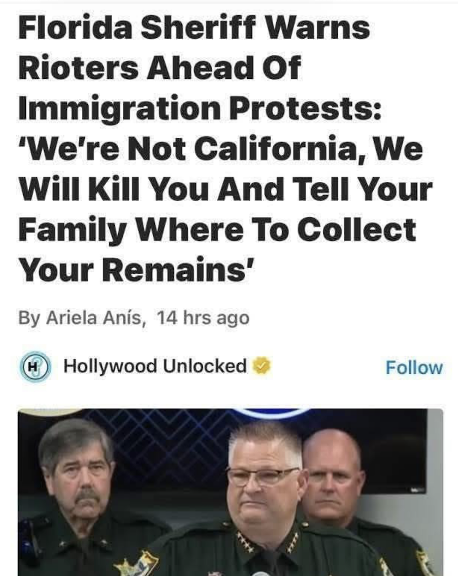Follow the Hollywood Unlocked publisher
458x576 pixels.
[x=414, y=367]
